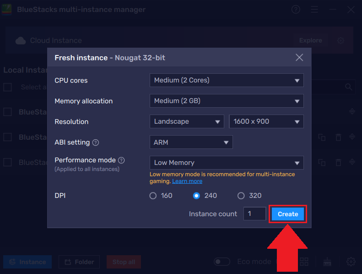Delete the second BlueStacks instance
Screen dimensions: 362x274
(338, 137)
